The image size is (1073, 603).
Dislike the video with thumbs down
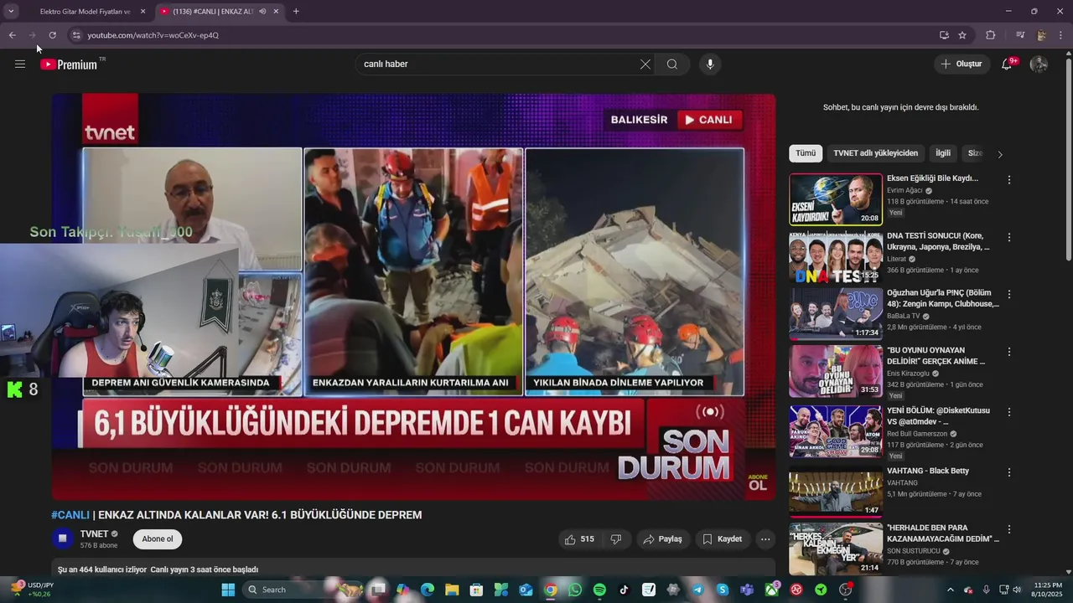click(x=615, y=539)
